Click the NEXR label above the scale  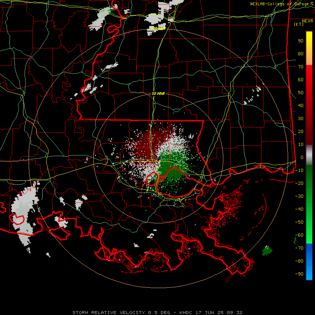(307, 21)
